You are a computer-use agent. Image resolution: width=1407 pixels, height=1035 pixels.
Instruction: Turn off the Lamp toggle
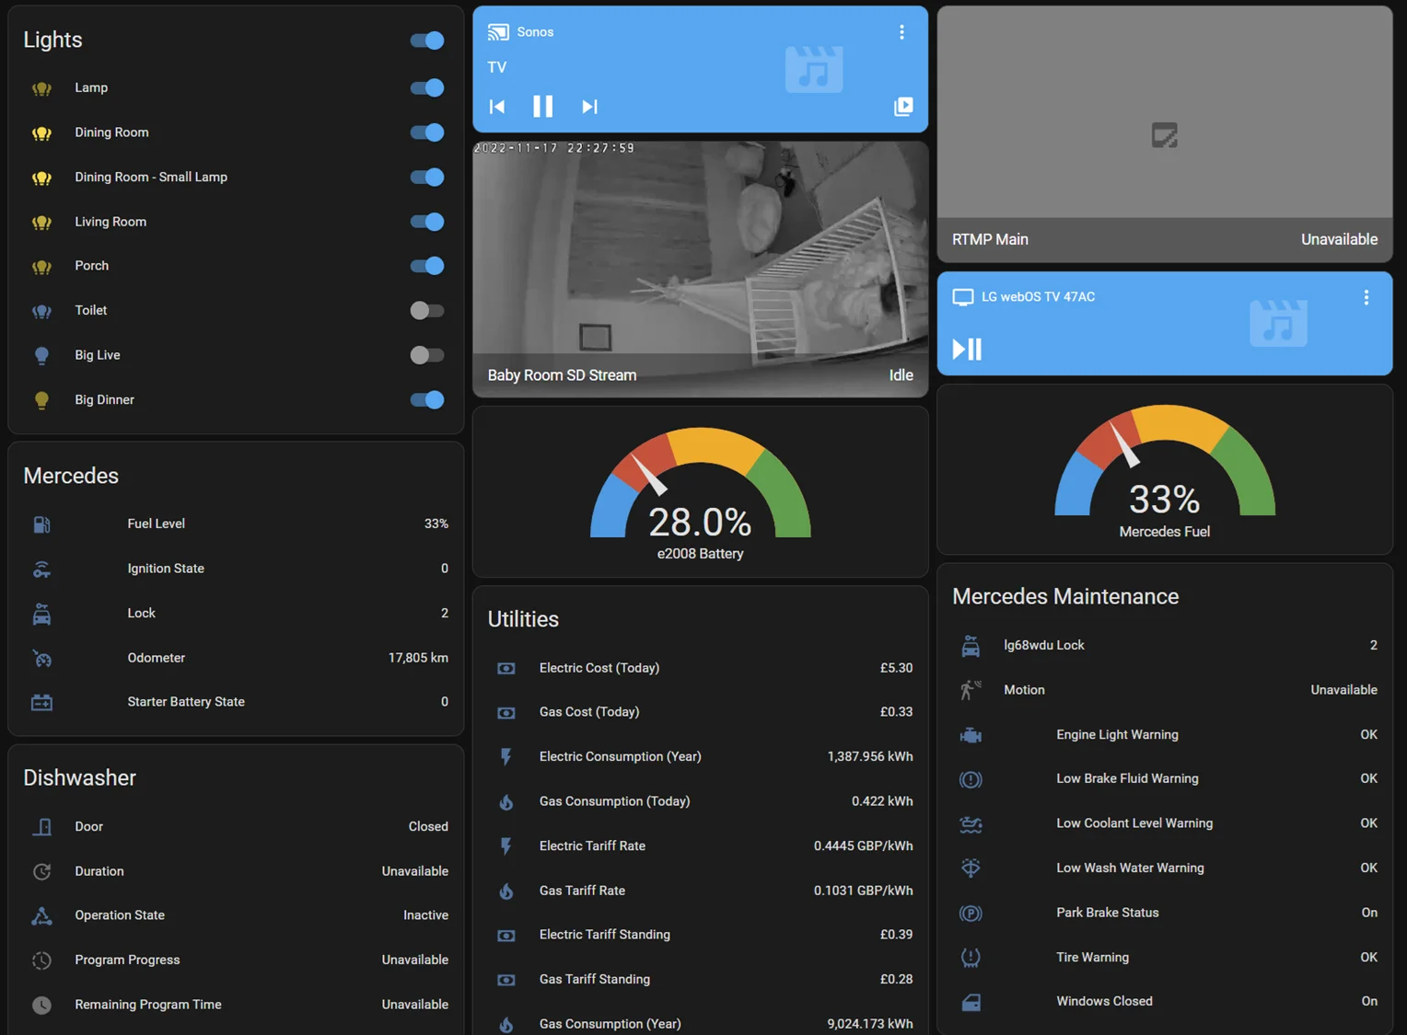click(x=427, y=88)
